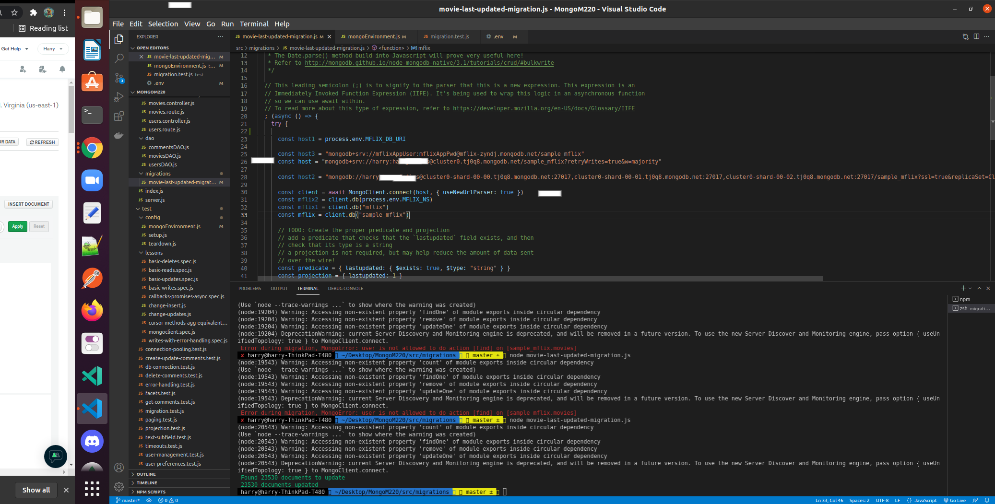Collapse the lessons folder
Image resolution: width=995 pixels, height=504 pixels.
[x=154, y=253]
